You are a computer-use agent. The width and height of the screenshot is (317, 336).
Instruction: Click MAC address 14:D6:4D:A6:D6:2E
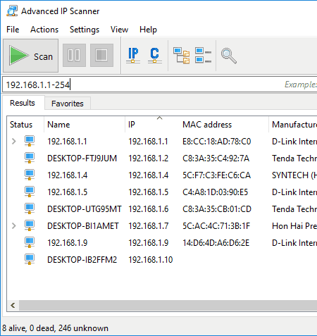click(x=216, y=243)
